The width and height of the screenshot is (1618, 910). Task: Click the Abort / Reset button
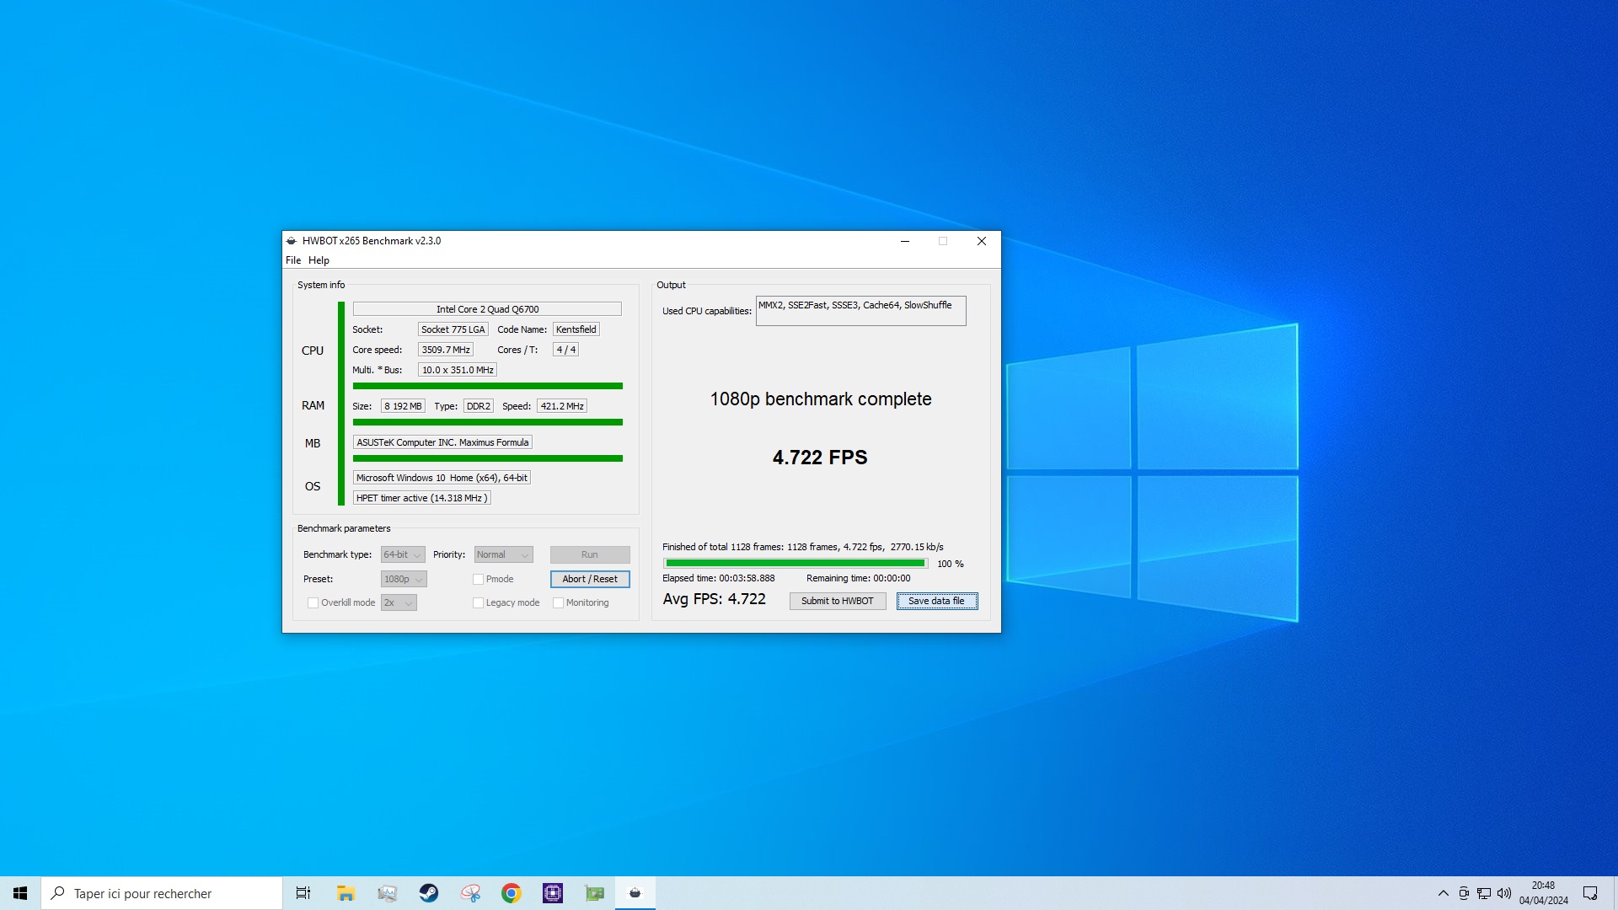pos(590,580)
